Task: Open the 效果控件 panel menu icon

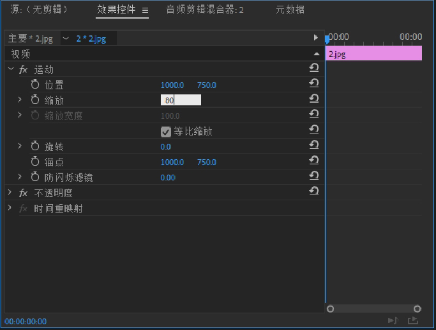Action: pos(145,11)
